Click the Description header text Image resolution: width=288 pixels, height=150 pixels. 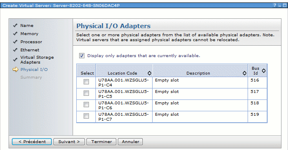pos(198,73)
